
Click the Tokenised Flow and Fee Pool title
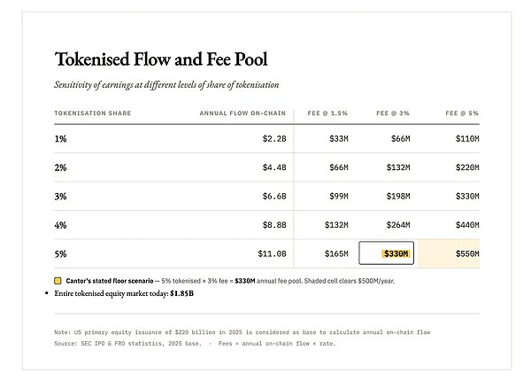161,59
